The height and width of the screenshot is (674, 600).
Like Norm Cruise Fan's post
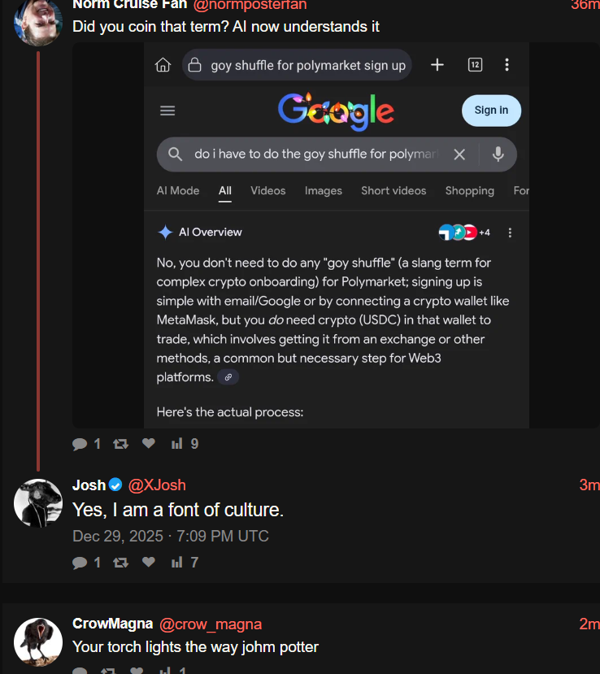(x=148, y=444)
